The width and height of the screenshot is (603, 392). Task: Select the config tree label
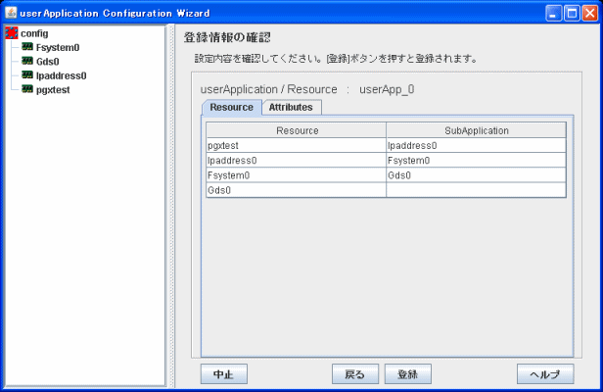[x=34, y=33]
